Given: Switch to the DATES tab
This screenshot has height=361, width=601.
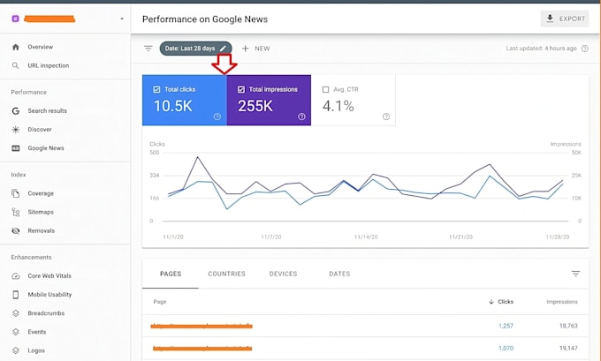Looking at the screenshot, I should [x=339, y=275].
